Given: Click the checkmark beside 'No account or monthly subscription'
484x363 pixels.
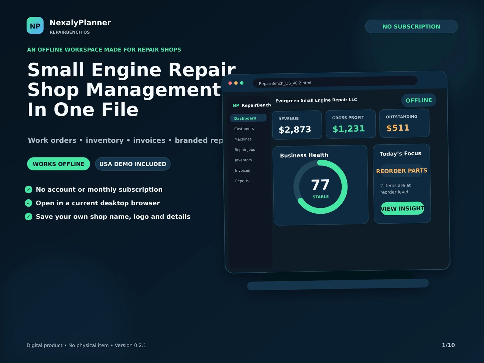Looking at the screenshot, I should tap(29, 189).
